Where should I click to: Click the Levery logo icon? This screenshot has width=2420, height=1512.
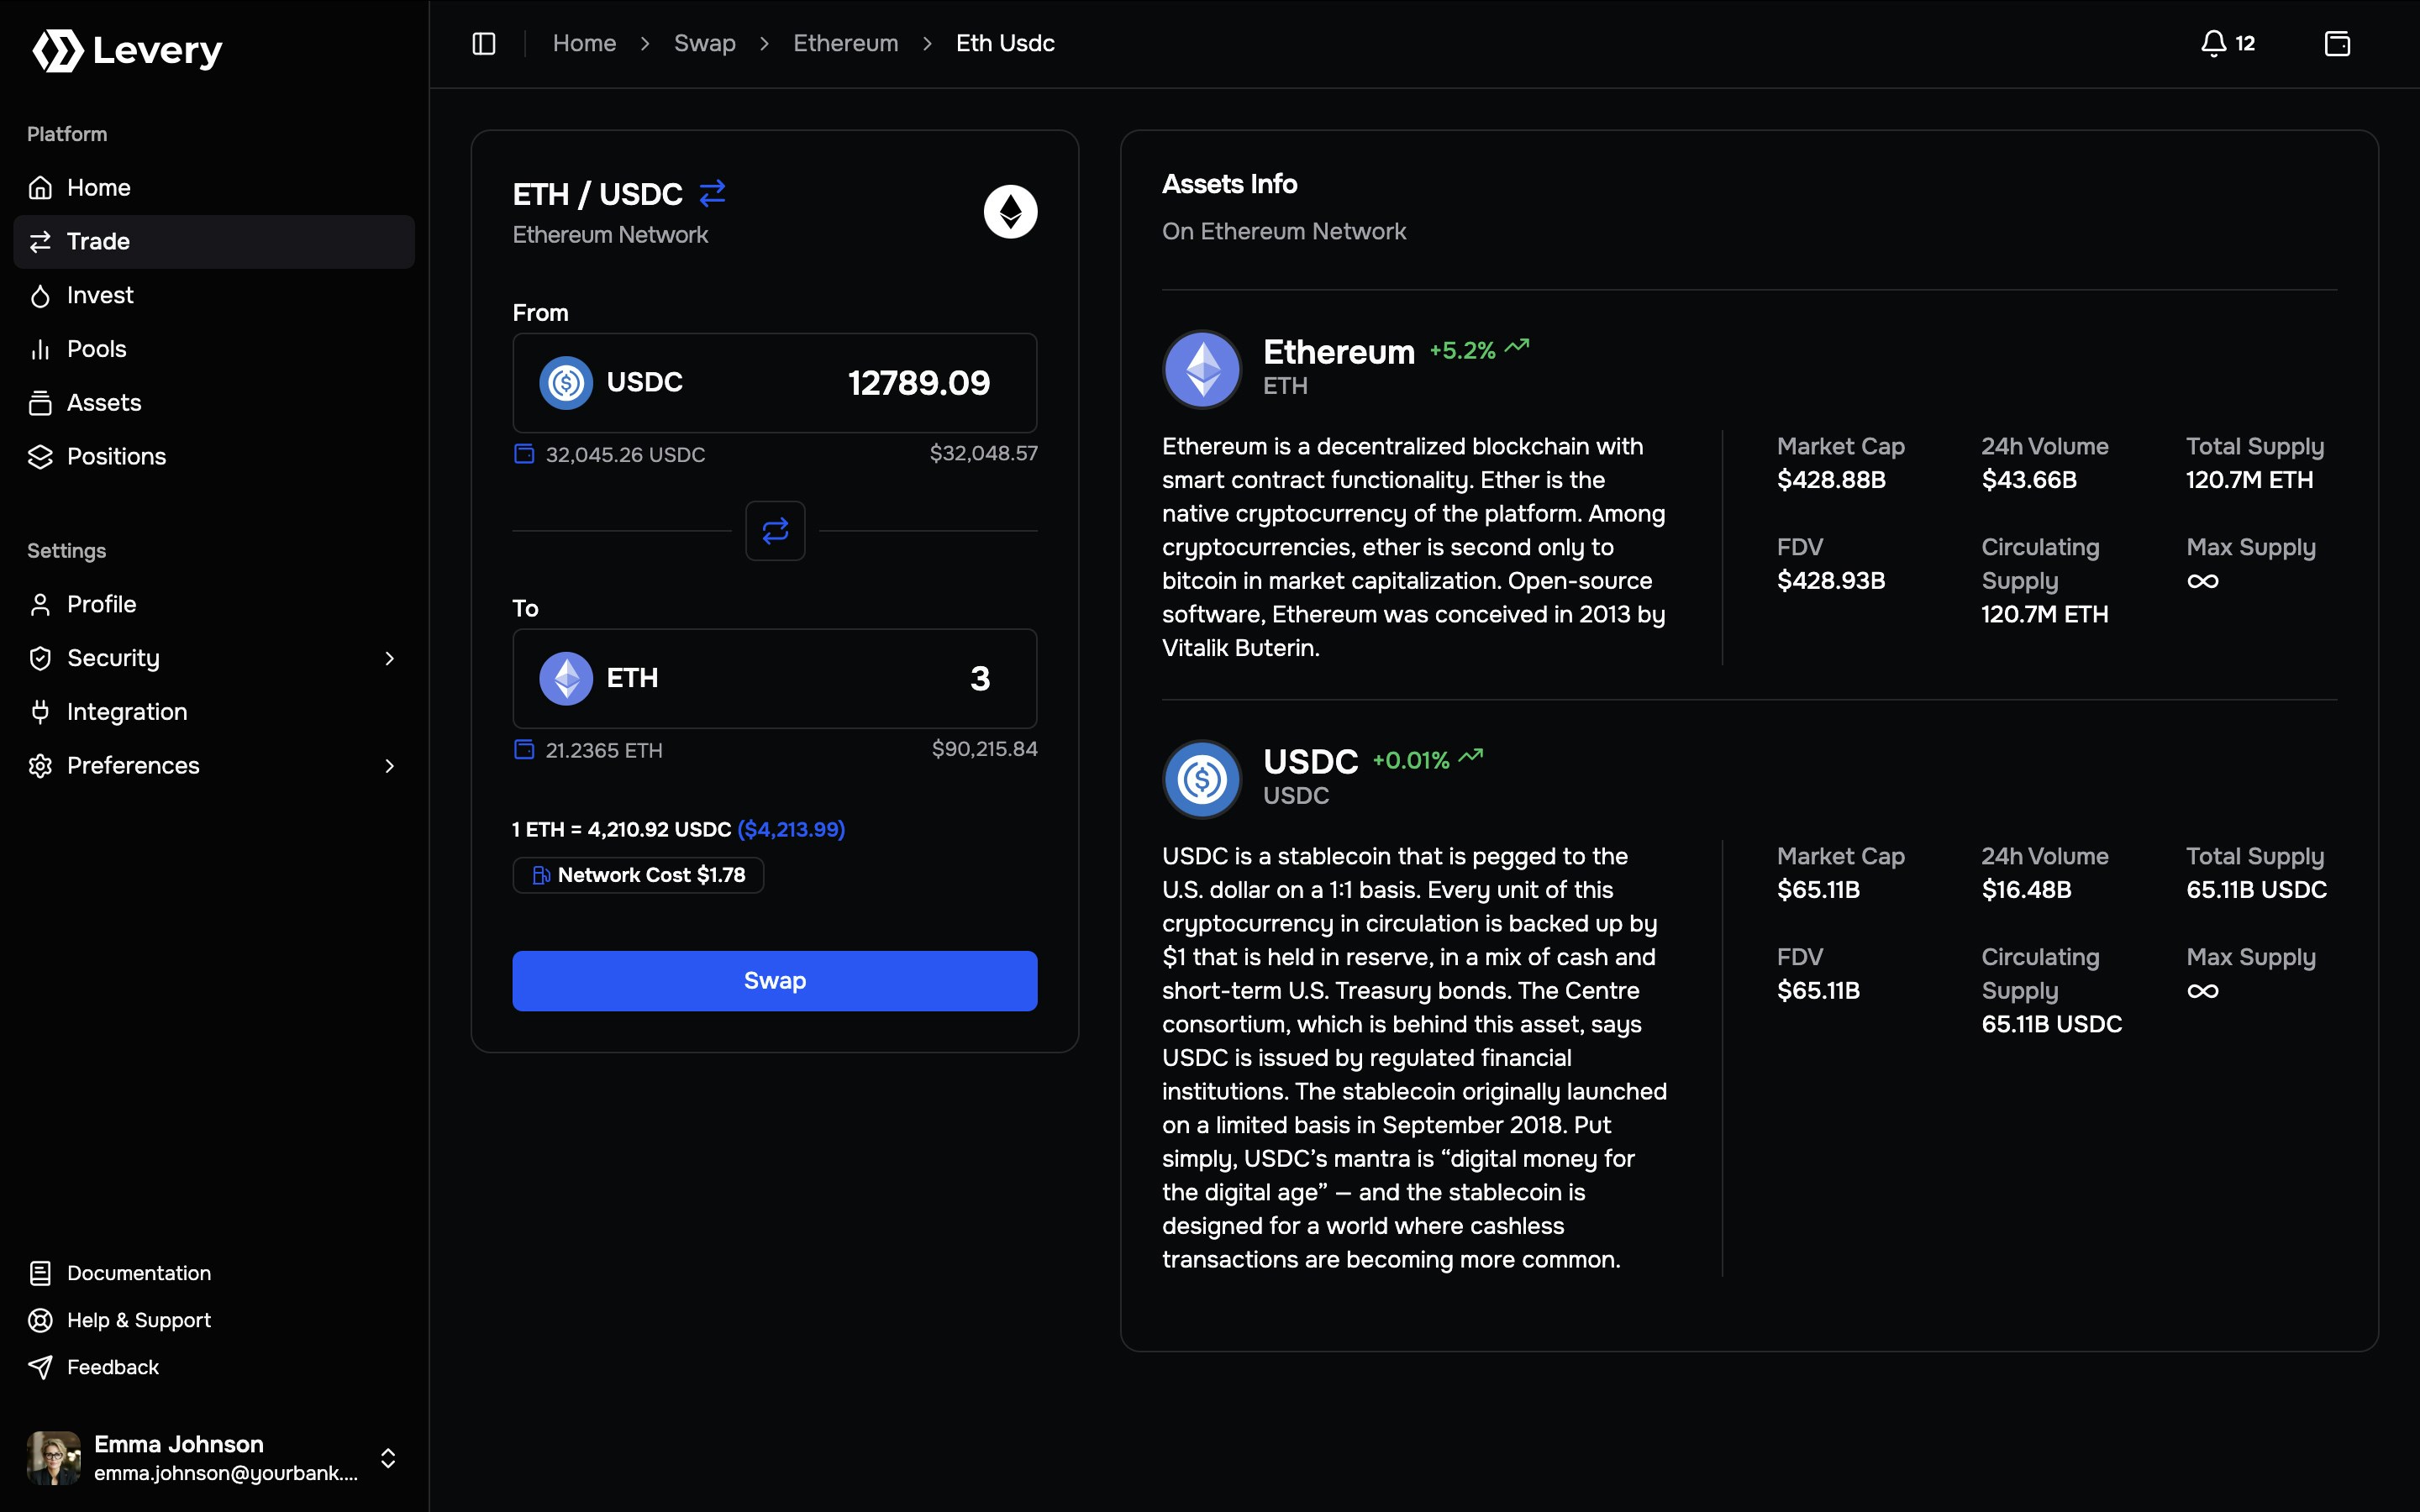click(x=58, y=50)
